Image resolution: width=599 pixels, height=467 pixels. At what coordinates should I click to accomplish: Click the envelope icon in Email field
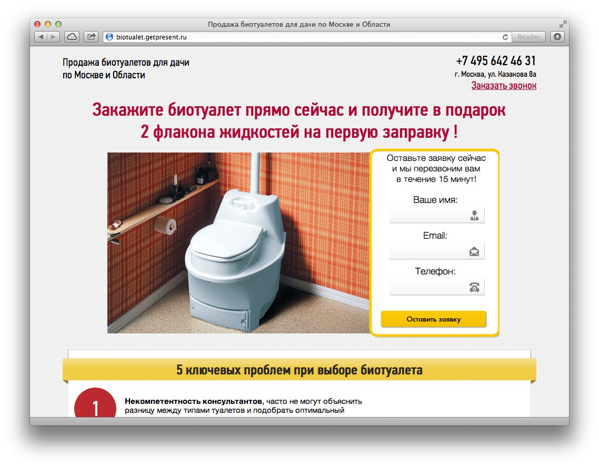pyautogui.click(x=474, y=251)
